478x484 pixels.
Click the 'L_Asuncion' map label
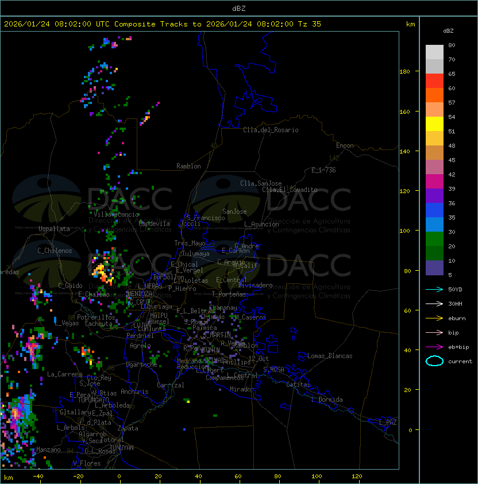click(x=261, y=224)
